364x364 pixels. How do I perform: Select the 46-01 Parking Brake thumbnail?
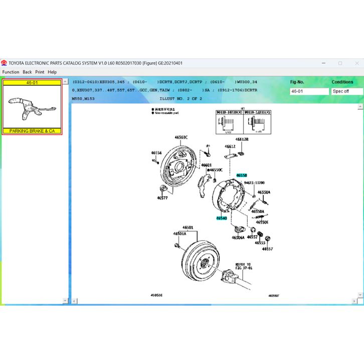point(32,107)
